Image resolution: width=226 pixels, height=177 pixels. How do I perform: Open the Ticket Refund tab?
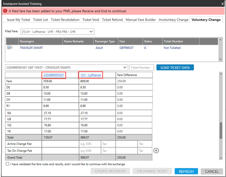(x=112, y=20)
